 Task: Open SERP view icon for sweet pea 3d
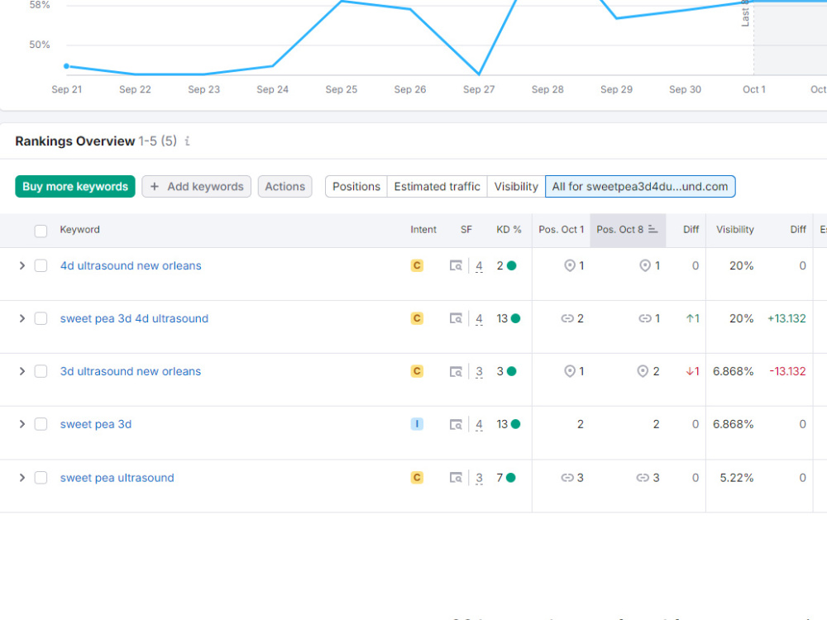click(456, 424)
